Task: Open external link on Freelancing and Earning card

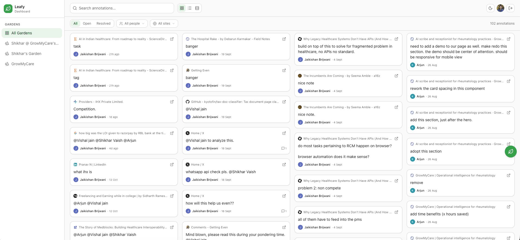Action: [x=172, y=196]
